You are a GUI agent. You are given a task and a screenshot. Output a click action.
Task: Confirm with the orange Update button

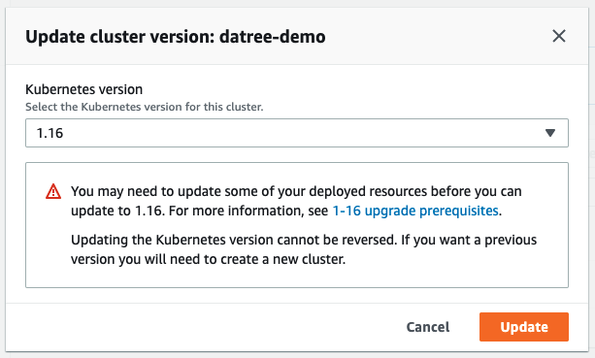pyautogui.click(x=524, y=327)
